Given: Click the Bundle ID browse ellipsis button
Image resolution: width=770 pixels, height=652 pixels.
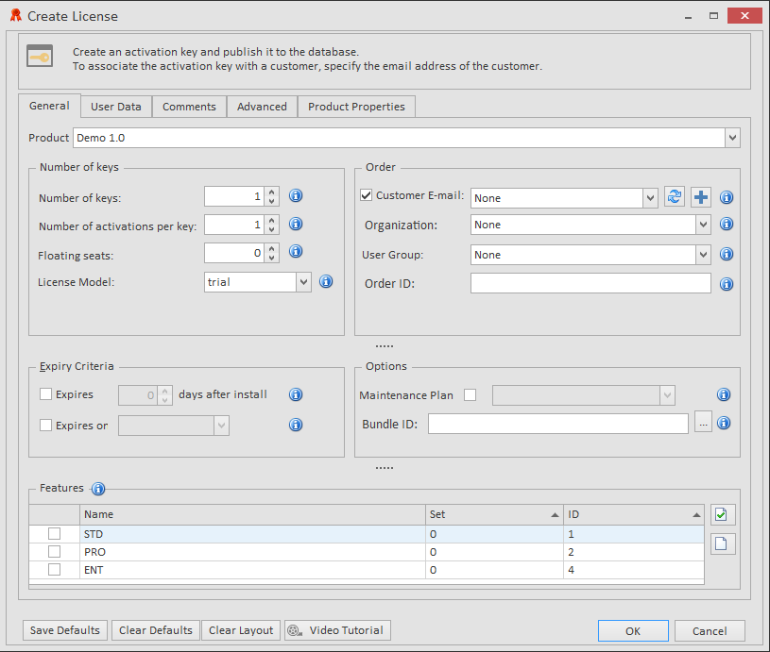Looking at the screenshot, I should click(x=703, y=424).
